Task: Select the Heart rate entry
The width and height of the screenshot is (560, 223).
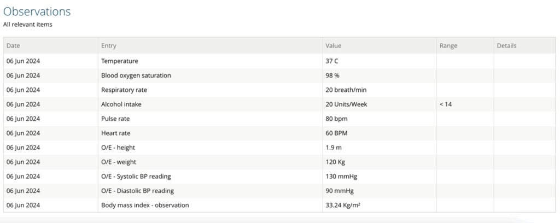Action: pyautogui.click(x=116, y=133)
